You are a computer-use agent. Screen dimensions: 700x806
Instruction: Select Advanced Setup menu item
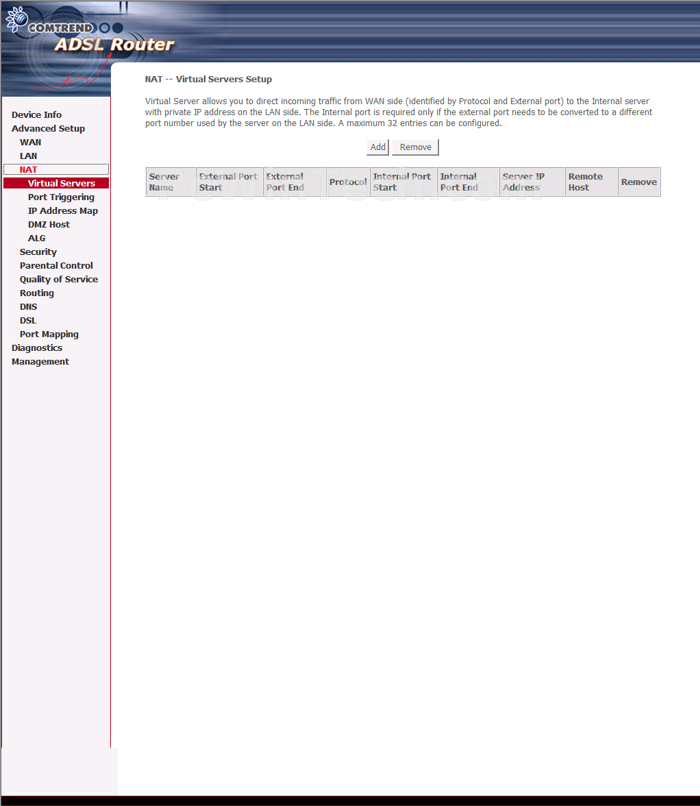click(48, 129)
